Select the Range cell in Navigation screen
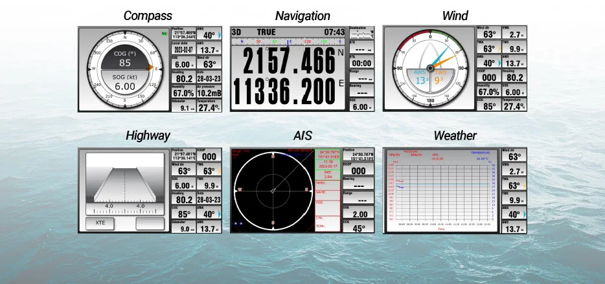Viewport: 605px width, 284px height. pyautogui.click(x=361, y=76)
